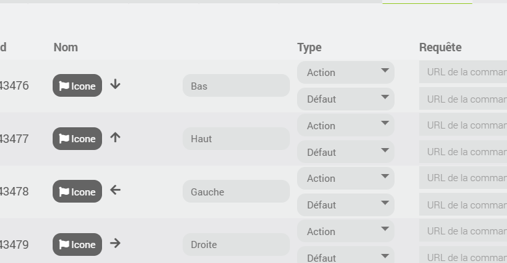Click the left arrow icon of Gauche command
The image size is (507, 263).
(x=115, y=190)
